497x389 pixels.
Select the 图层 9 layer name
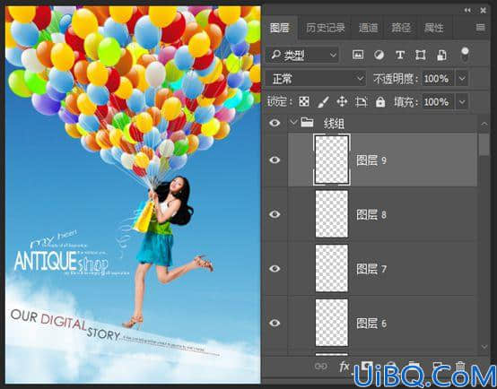(x=371, y=160)
